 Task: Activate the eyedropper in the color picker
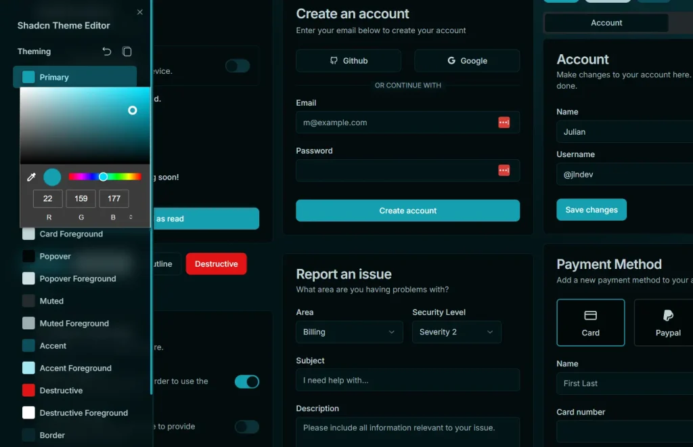(30, 177)
